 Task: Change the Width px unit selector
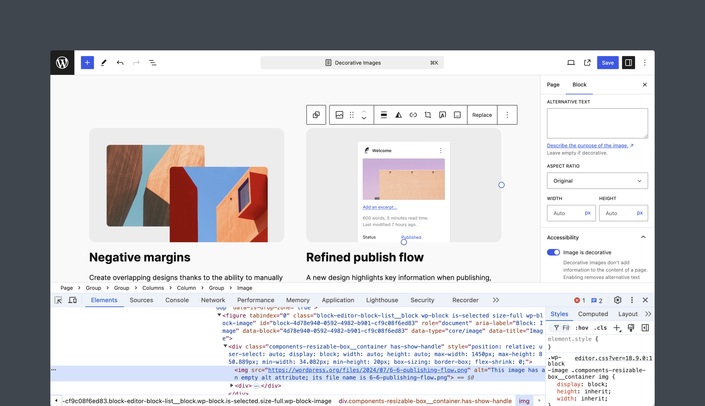pyautogui.click(x=588, y=213)
